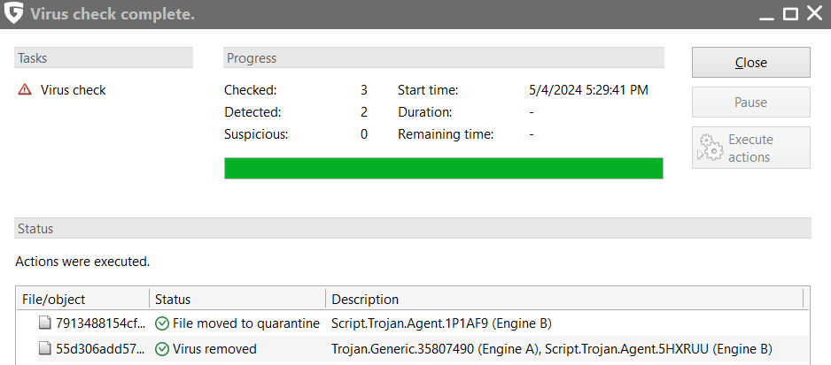Image resolution: width=831 pixels, height=365 pixels.
Task: Click the Pause button
Action: click(x=751, y=103)
